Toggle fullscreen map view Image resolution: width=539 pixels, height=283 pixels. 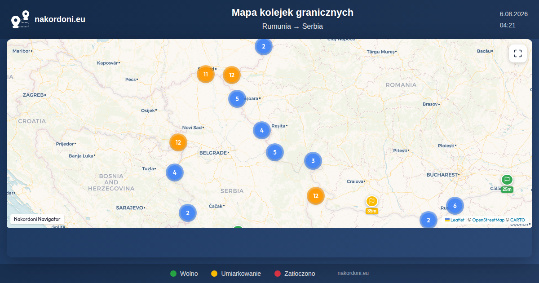[x=518, y=53]
